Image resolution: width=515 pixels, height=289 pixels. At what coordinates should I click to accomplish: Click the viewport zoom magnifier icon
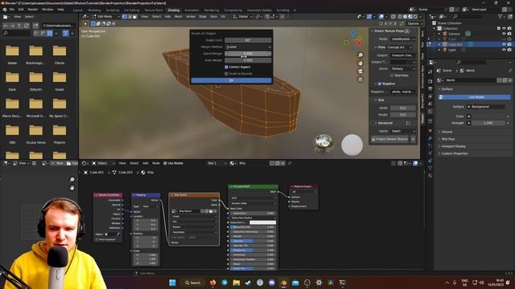tap(360, 55)
